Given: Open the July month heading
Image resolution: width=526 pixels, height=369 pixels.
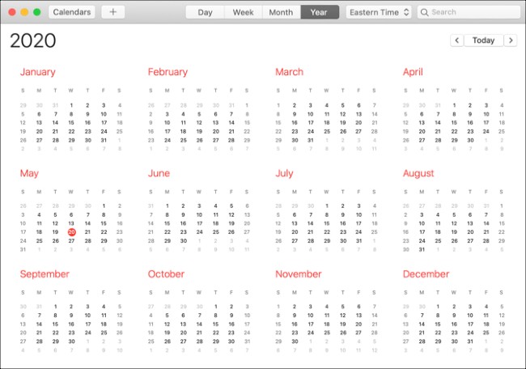Looking at the screenshot, I should (x=284, y=173).
